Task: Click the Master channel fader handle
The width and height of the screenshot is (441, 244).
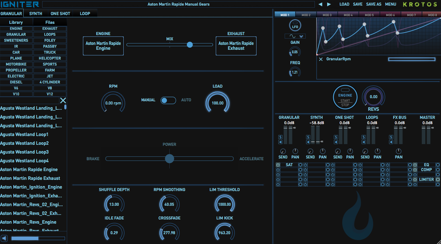Action: (432, 128)
